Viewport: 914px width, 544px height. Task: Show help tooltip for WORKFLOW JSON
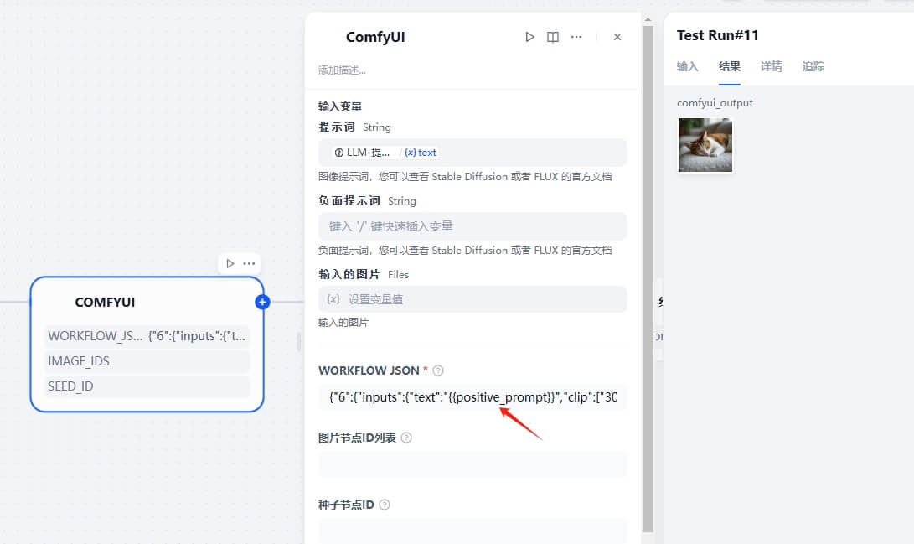438,370
